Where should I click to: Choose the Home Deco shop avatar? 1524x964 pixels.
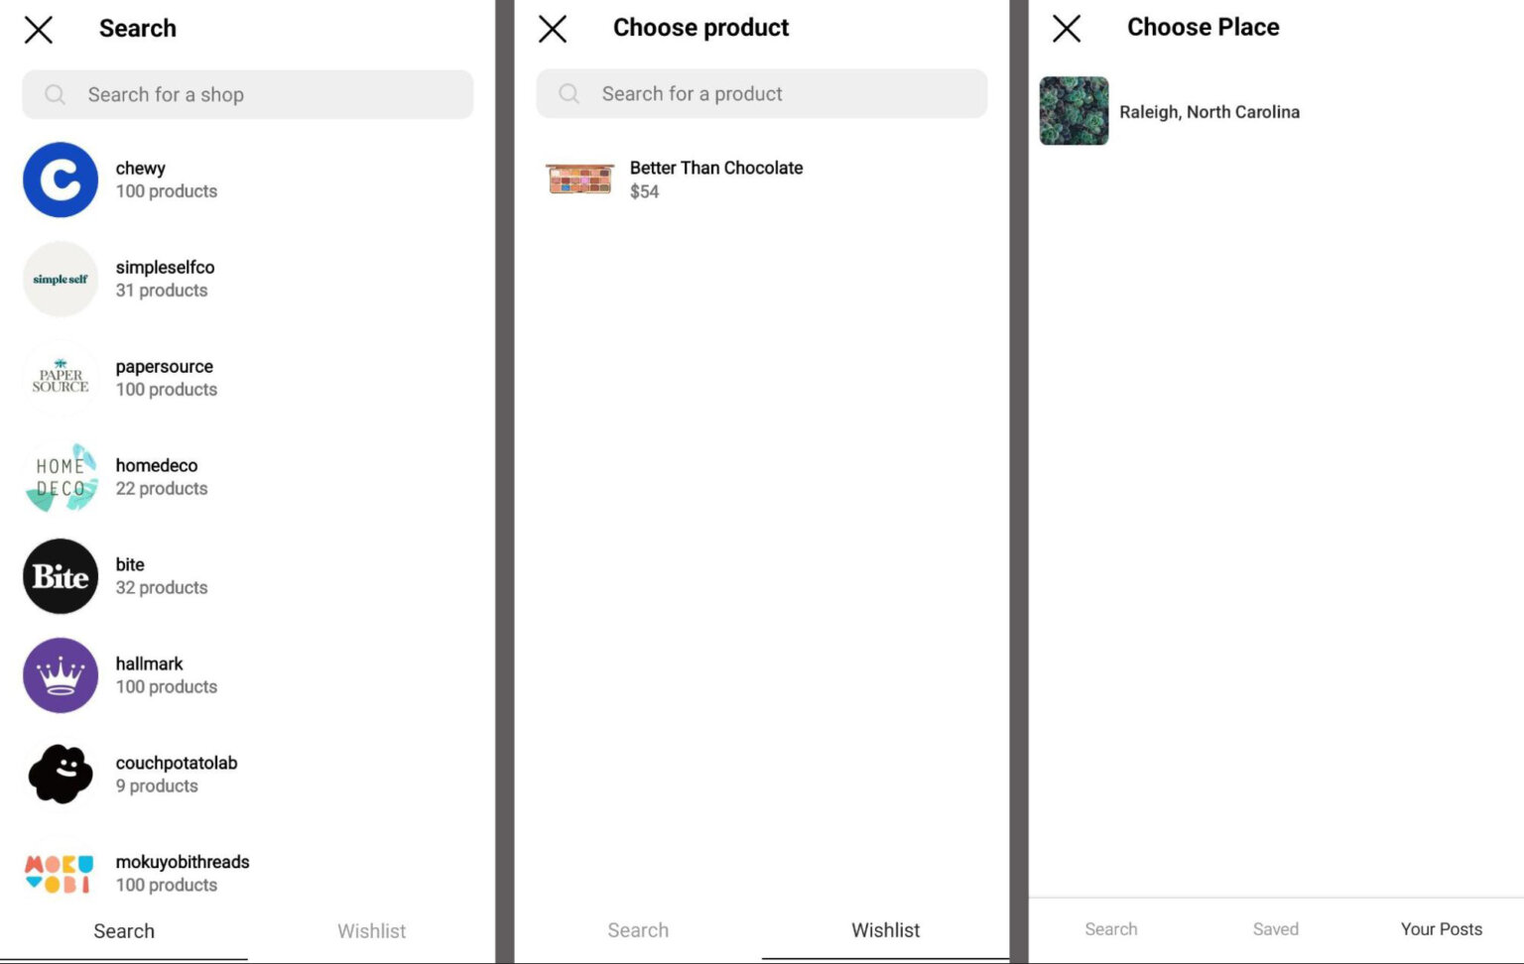tap(61, 477)
